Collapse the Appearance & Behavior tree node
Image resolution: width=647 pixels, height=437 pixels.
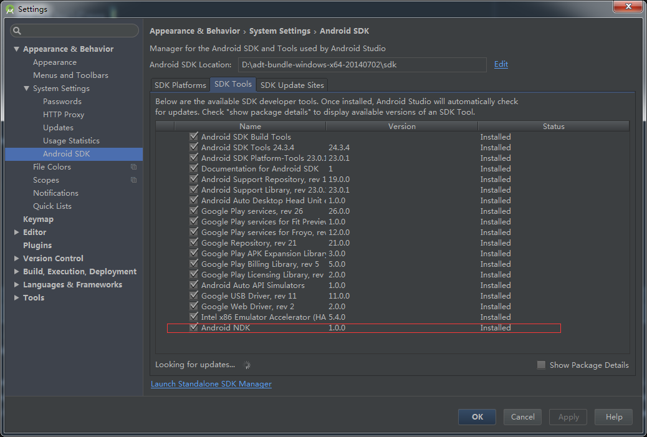(16, 49)
